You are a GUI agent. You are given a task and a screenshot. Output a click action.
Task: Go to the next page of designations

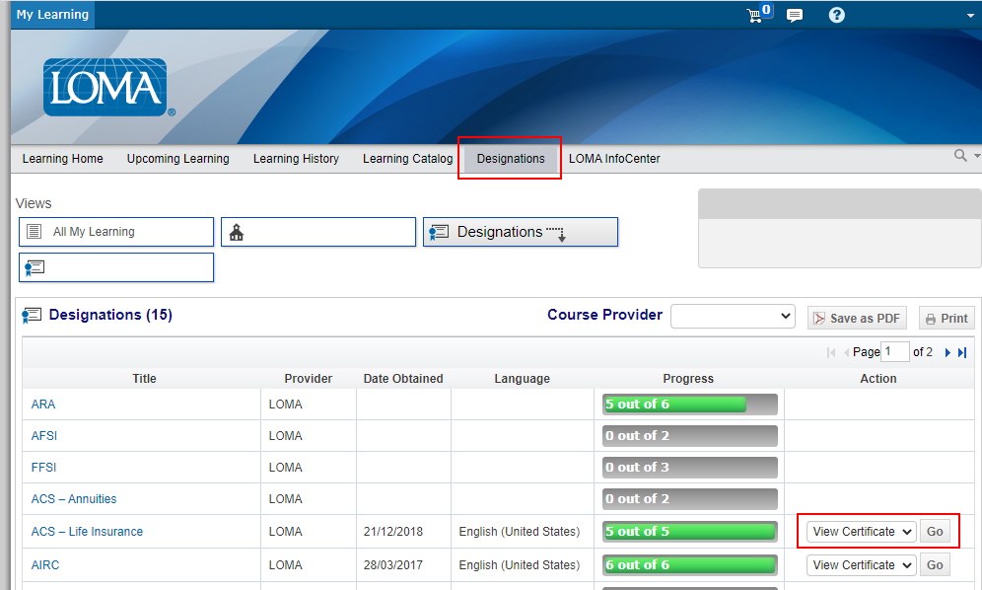947,352
